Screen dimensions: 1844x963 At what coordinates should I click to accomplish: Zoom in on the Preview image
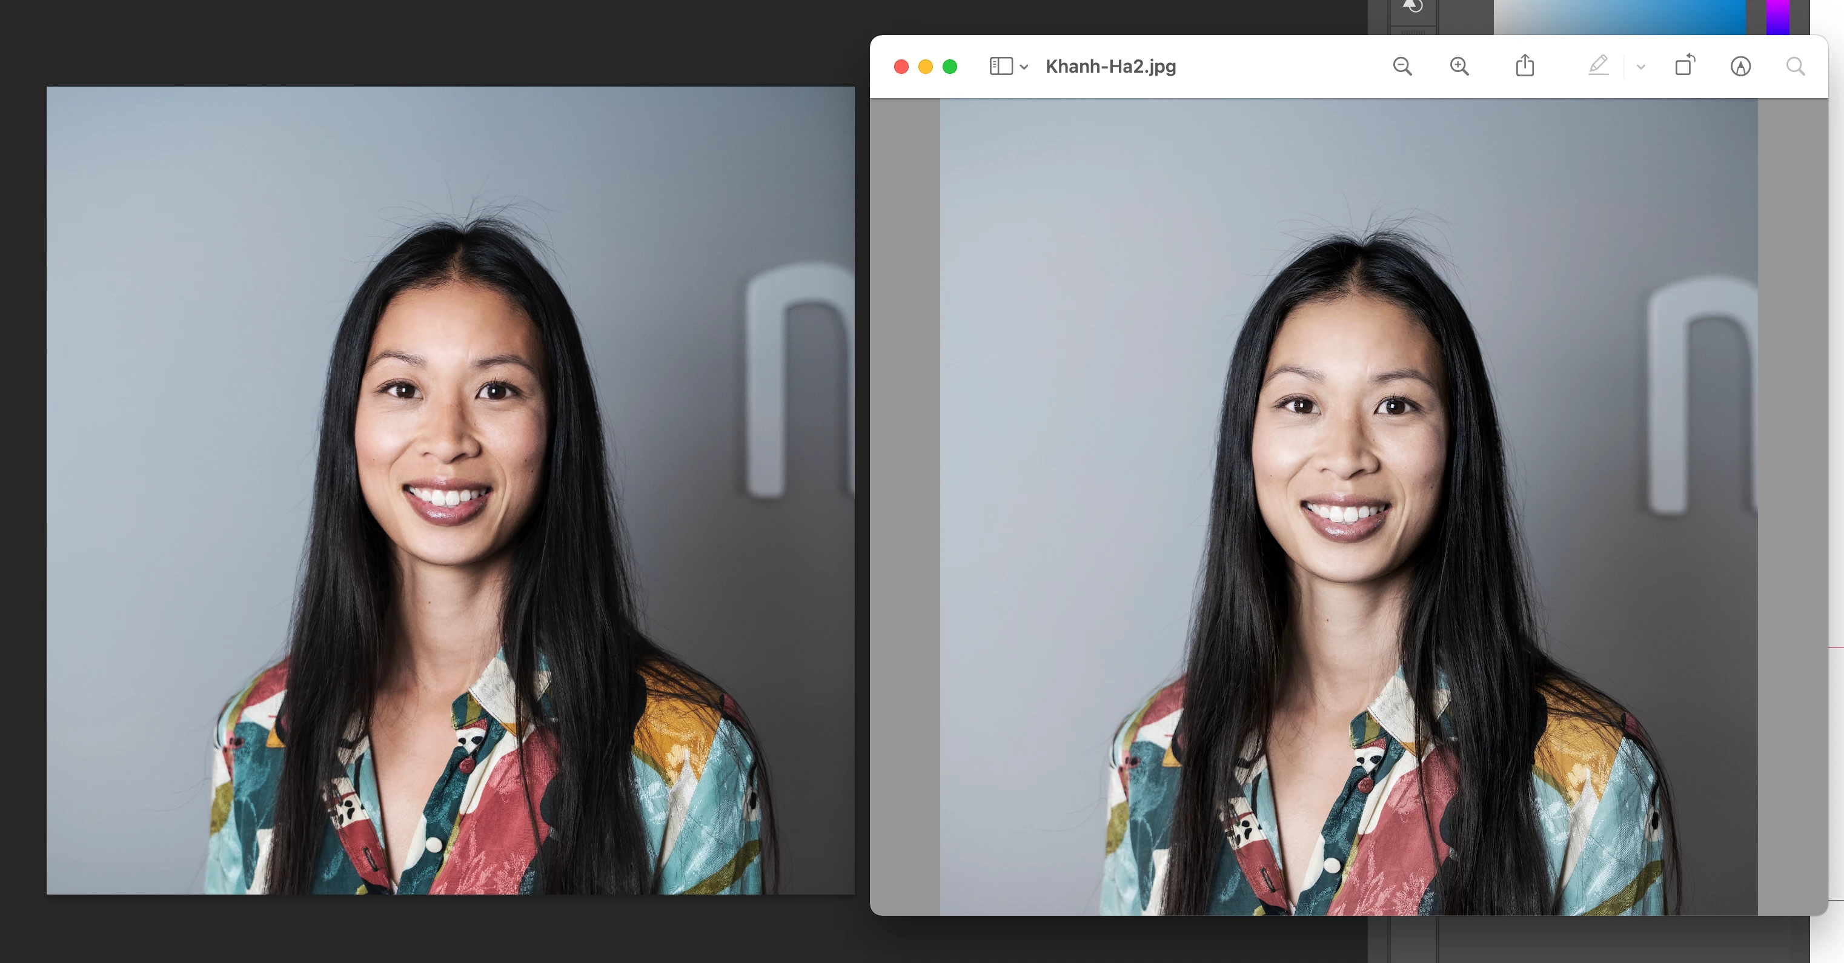(1459, 67)
